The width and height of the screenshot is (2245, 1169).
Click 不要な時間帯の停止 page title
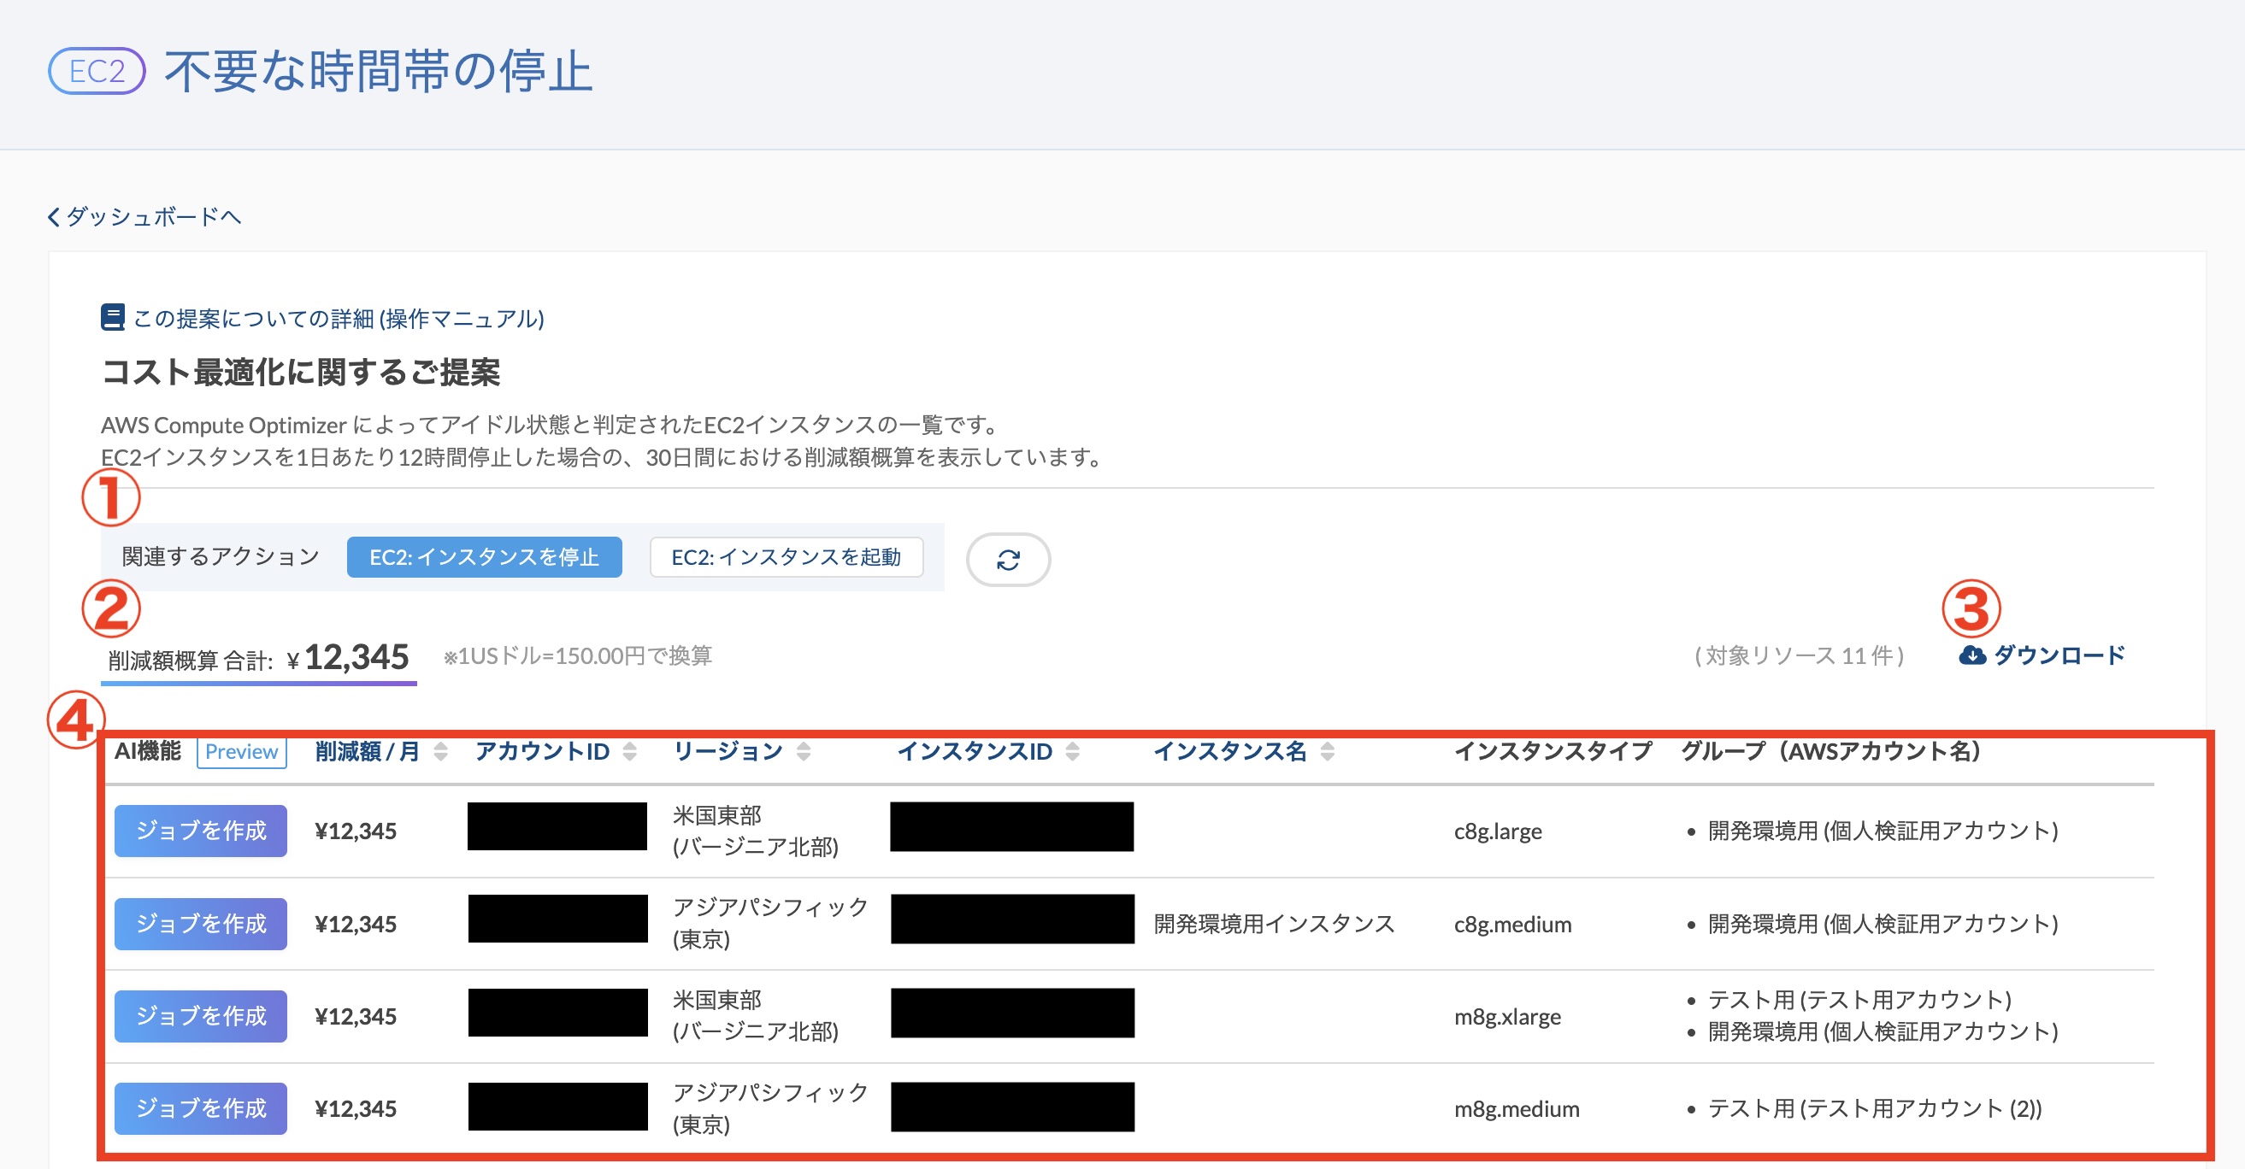[x=378, y=71]
